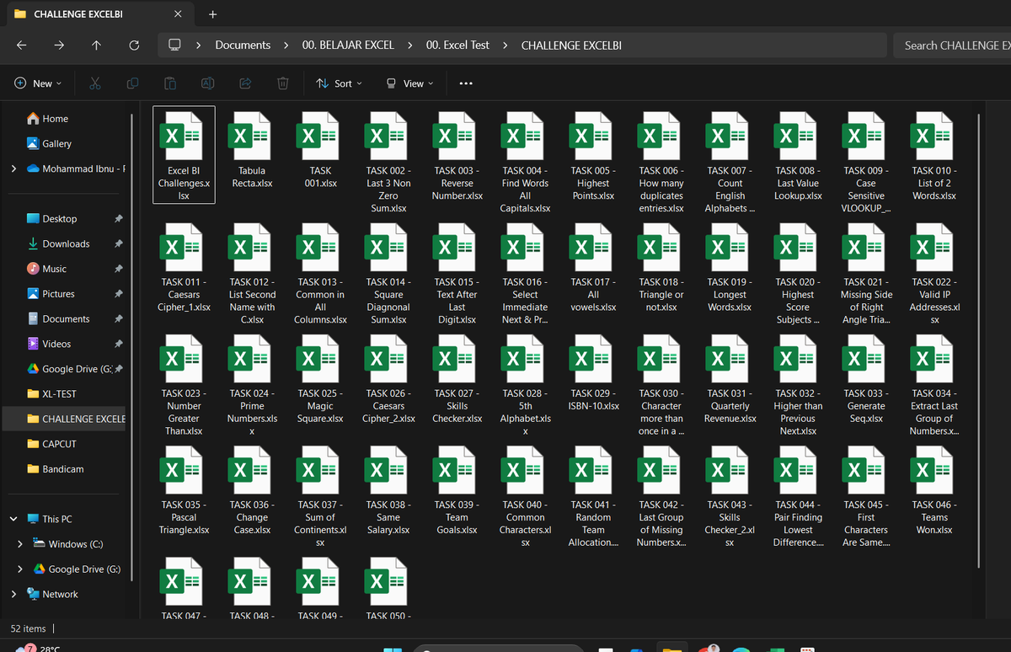
Task: Click Documents in the address breadcrumb
Action: (x=243, y=45)
